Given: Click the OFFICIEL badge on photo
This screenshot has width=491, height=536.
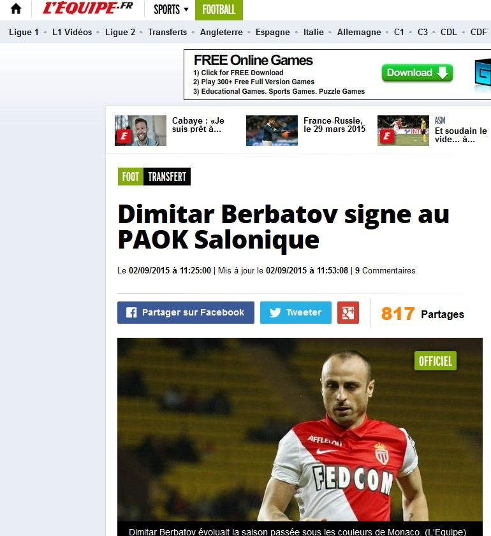Looking at the screenshot, I should pyautogui.click(x=436, y=361).
